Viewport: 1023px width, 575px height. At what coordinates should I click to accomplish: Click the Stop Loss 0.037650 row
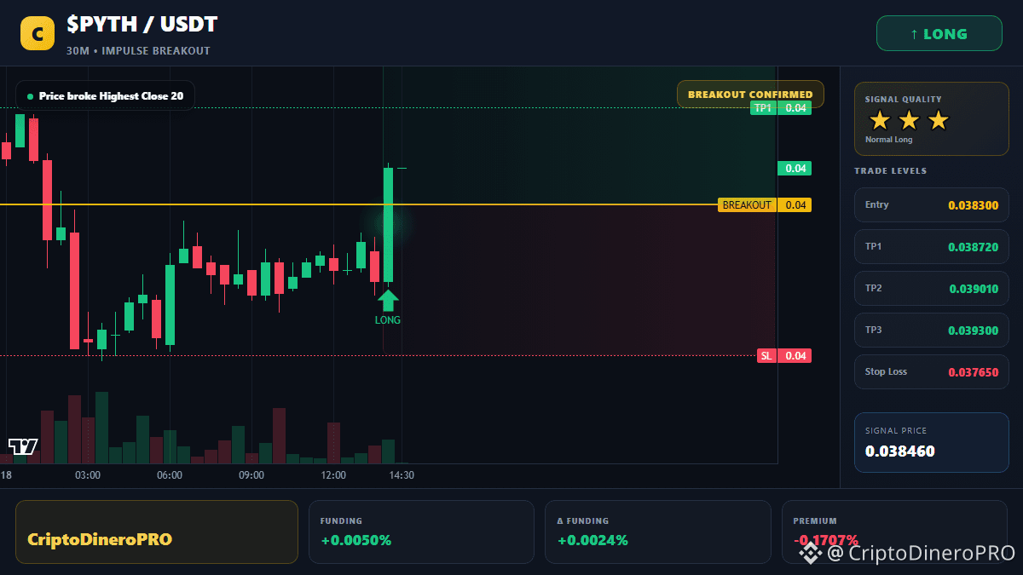[x=931, y=372]
